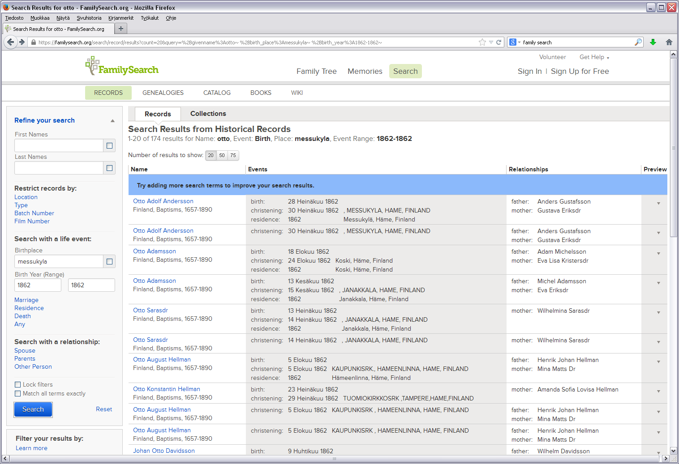Viewport: 679px width, 464px height.
Task: Click the horizontal scrollbar right arrow
Action: [x=666, y=459]
